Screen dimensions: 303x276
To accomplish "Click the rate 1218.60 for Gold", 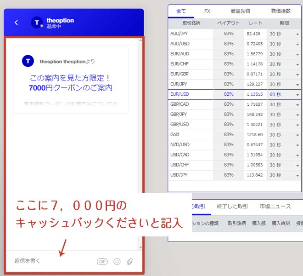I will [x=255, y=134].
